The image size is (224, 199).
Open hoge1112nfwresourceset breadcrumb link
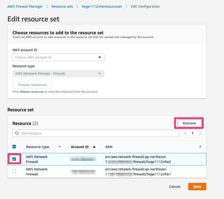click(102, 7)
